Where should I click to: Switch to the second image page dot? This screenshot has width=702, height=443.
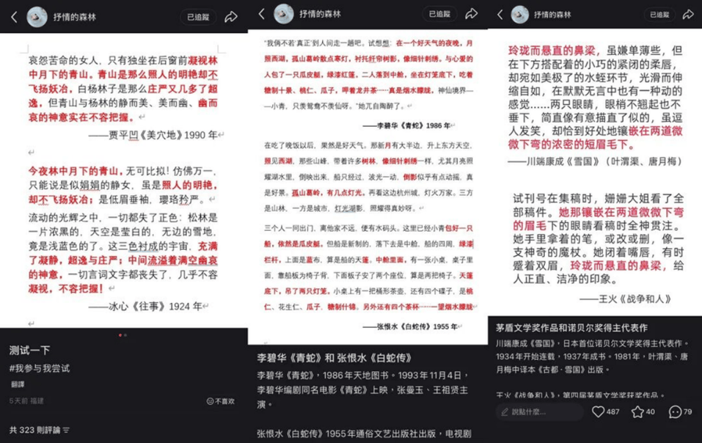[x=125, y=335]
